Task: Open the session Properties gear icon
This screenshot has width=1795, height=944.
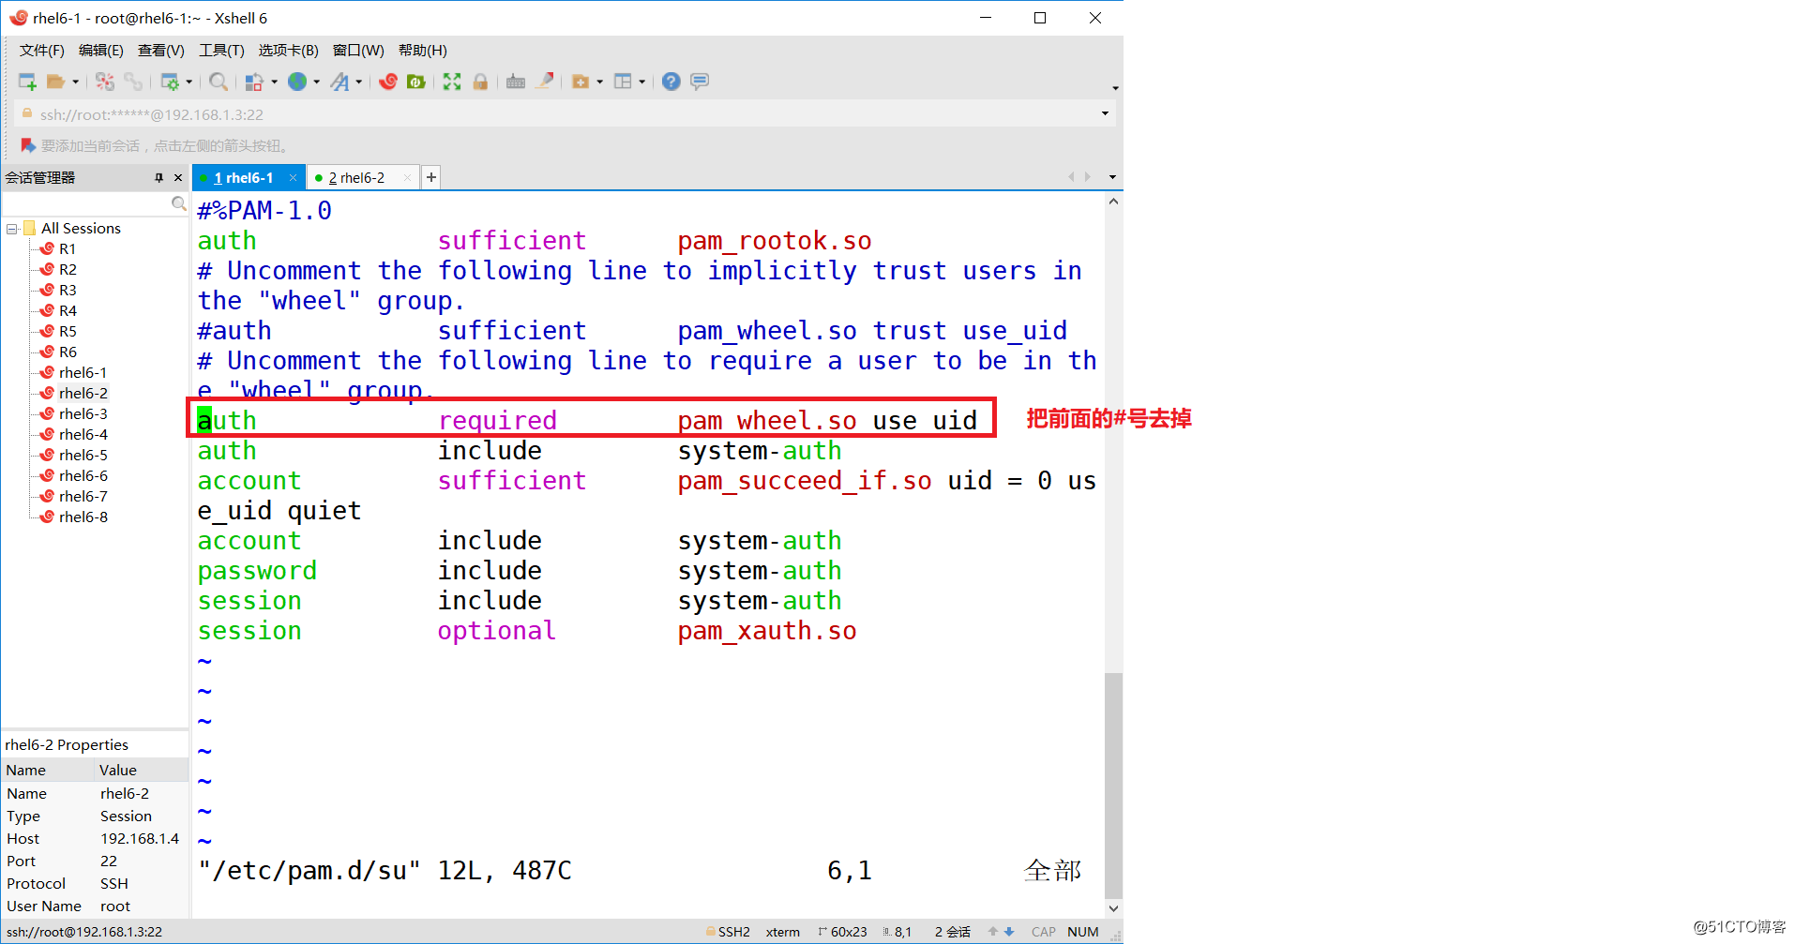Action: click(x=170, y=82)
